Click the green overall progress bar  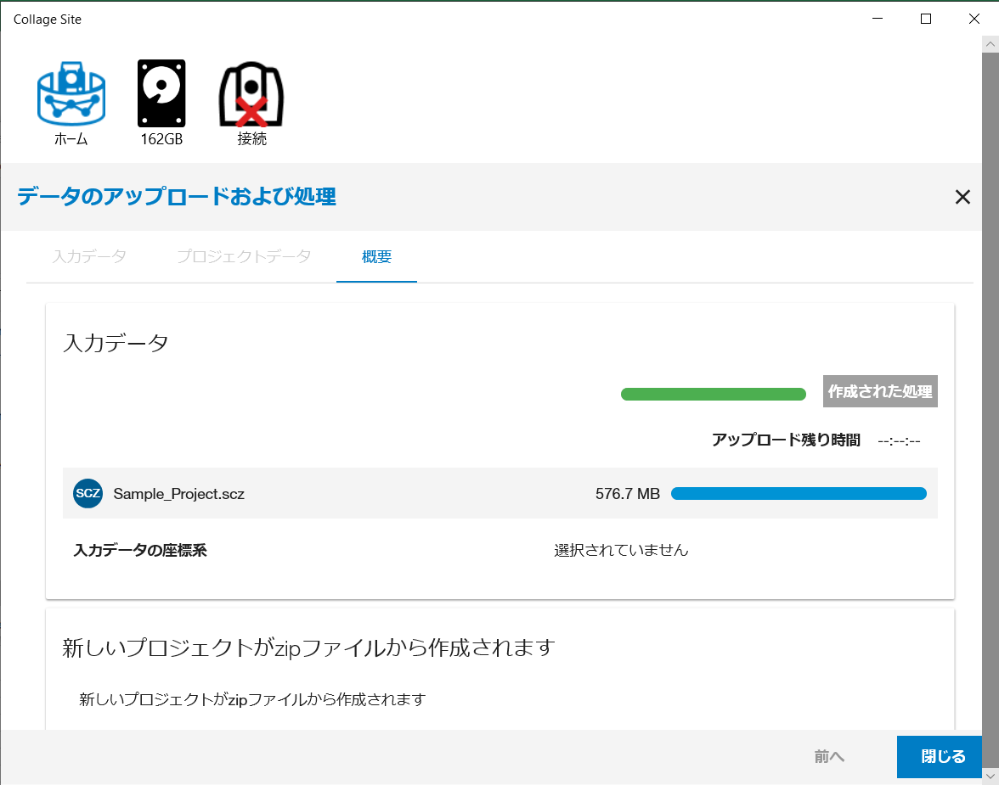pos(713,394)
